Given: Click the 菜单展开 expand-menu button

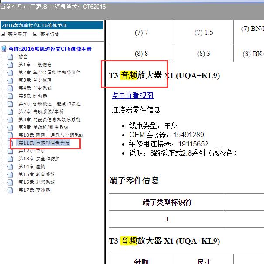Looking at the screenshot, I should [17, 34].
